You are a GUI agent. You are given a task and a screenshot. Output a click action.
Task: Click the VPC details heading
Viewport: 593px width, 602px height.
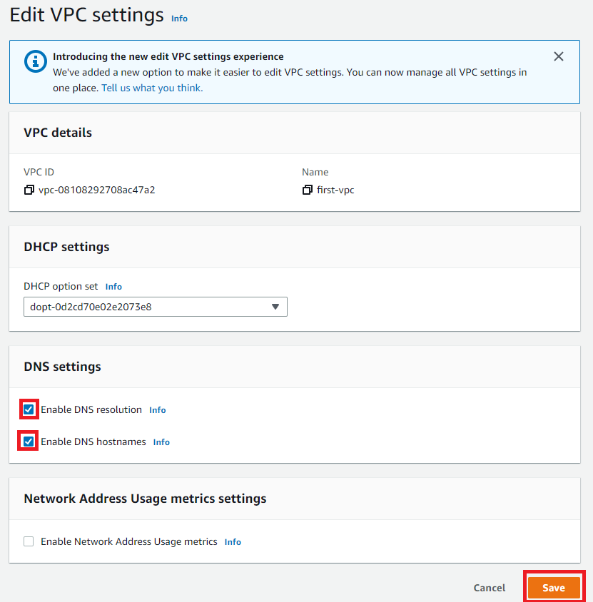tap(58, 133)
